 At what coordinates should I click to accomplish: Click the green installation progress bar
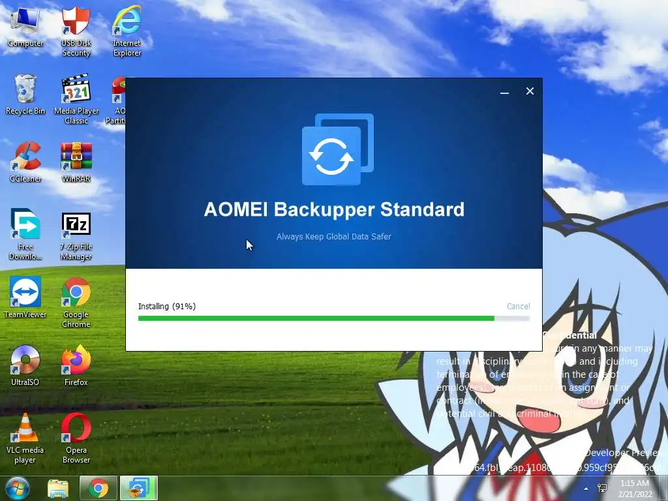click(x=333, y=318)
